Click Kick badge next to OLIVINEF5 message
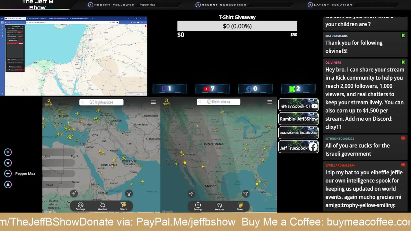The image size is (411, 231). point(403,62)
